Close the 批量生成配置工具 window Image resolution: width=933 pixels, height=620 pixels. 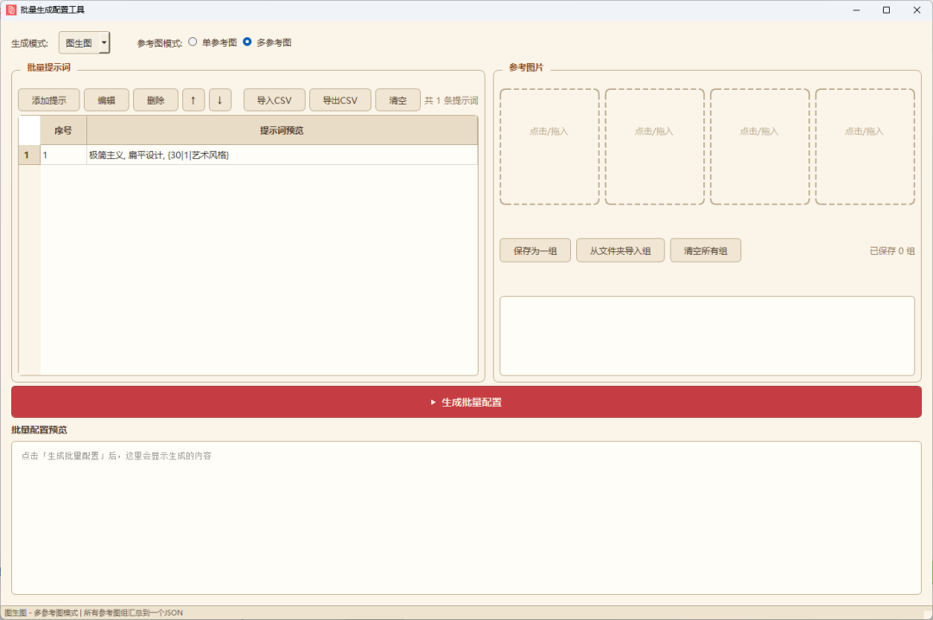click(917, 9)
